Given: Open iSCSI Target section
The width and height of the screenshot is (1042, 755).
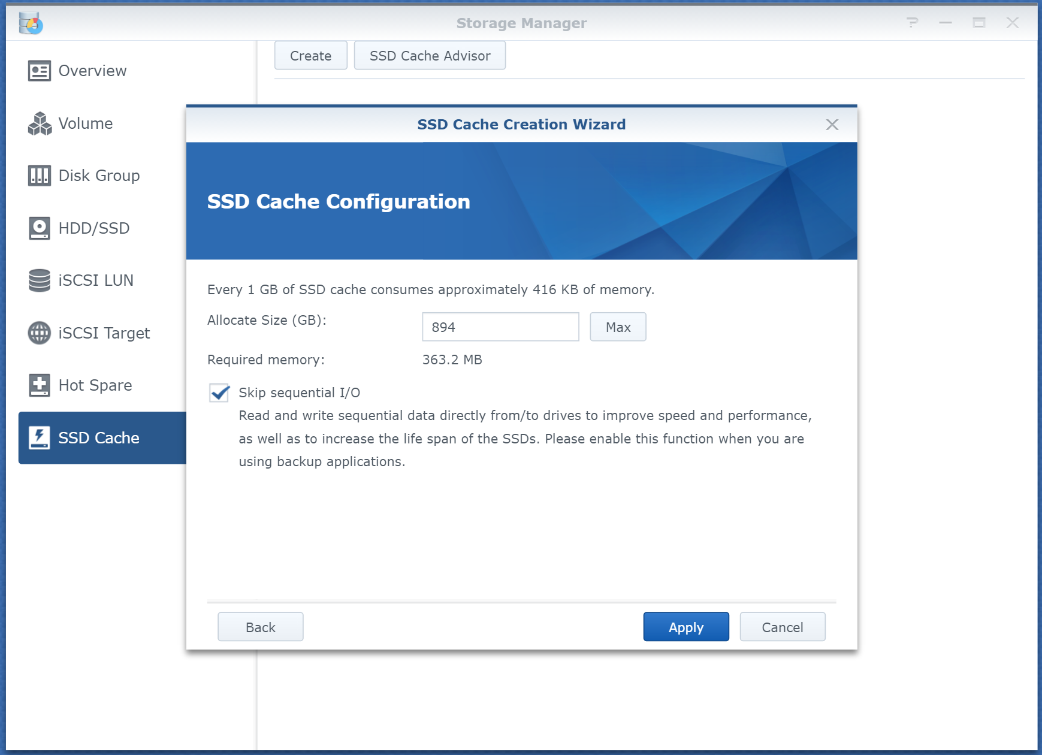Looking at the screenshot, I should click(102, 333).
